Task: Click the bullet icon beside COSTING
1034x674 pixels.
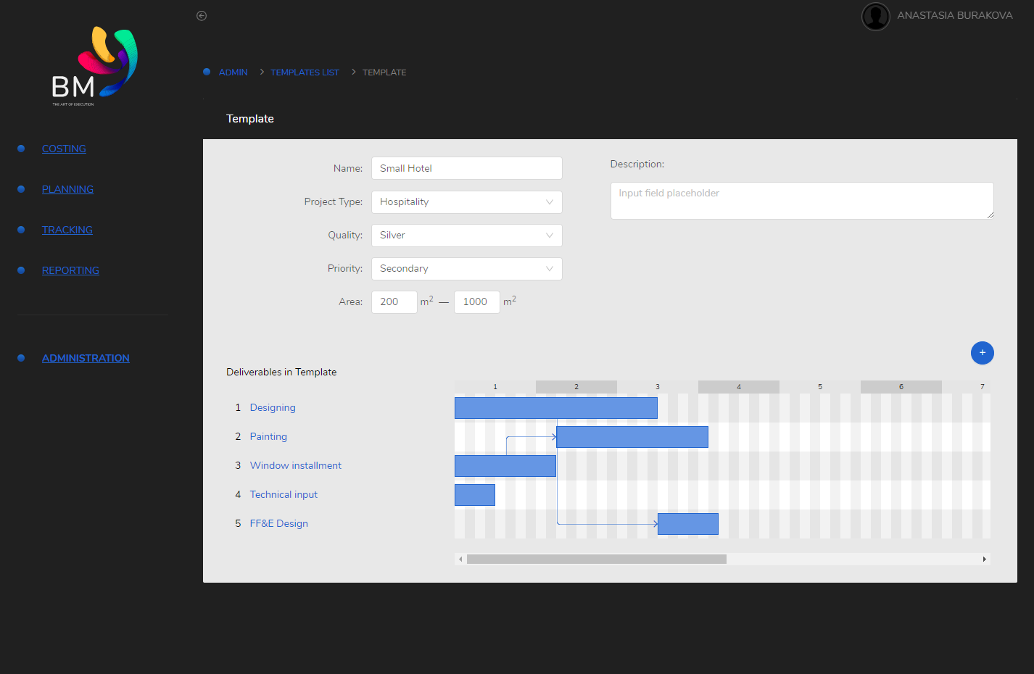Action: [x=20, y=149]
